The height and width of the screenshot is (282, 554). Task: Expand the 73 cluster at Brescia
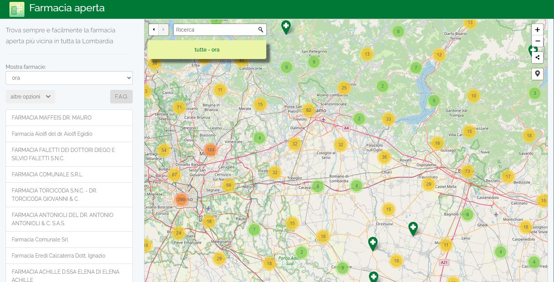[467, 171]
